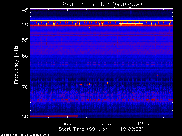Click the 'Start Time (09-Apr-14 19:00:03)' label

pyautogui.click(x=101, y=129)
